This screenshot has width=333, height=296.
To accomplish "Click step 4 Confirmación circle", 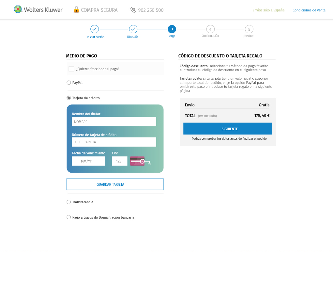I will (x=210, y=29).
